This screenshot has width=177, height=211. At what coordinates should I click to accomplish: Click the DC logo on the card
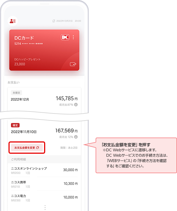tap(65, 38)
